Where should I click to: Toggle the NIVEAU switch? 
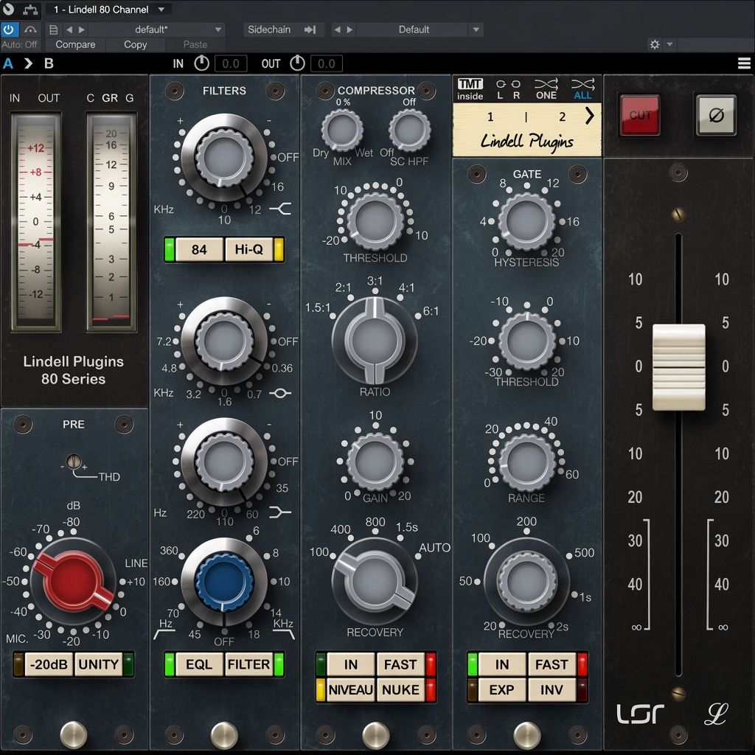(x=350, y=689)
